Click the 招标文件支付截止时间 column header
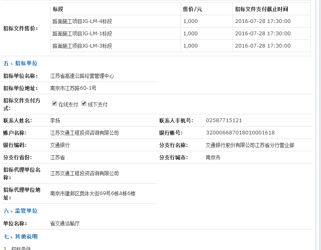 click(x=261, y=9)
